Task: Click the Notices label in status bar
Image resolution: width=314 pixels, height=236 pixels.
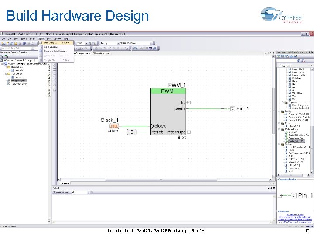Action: (x=309, y=226)
